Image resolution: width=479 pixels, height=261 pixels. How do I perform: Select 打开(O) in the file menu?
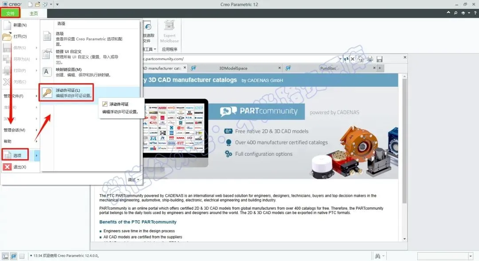coord(20,36)
